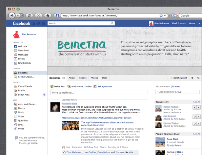Search this group with the magnifier icon
Screen dimensions: 202x155
click(x=198, y=78)
